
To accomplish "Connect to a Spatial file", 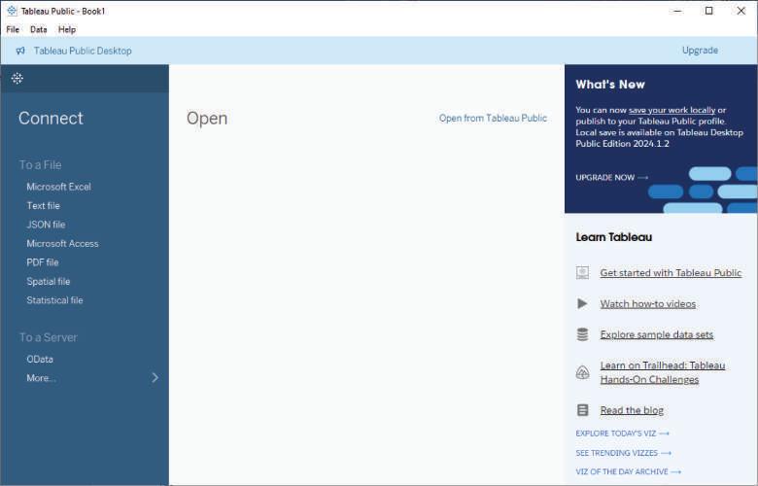I will (49, 281).
